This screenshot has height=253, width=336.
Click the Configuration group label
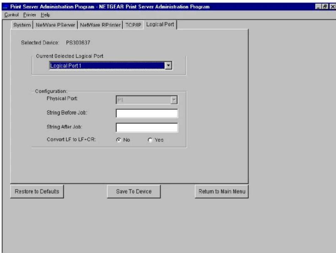pos(51,91)
